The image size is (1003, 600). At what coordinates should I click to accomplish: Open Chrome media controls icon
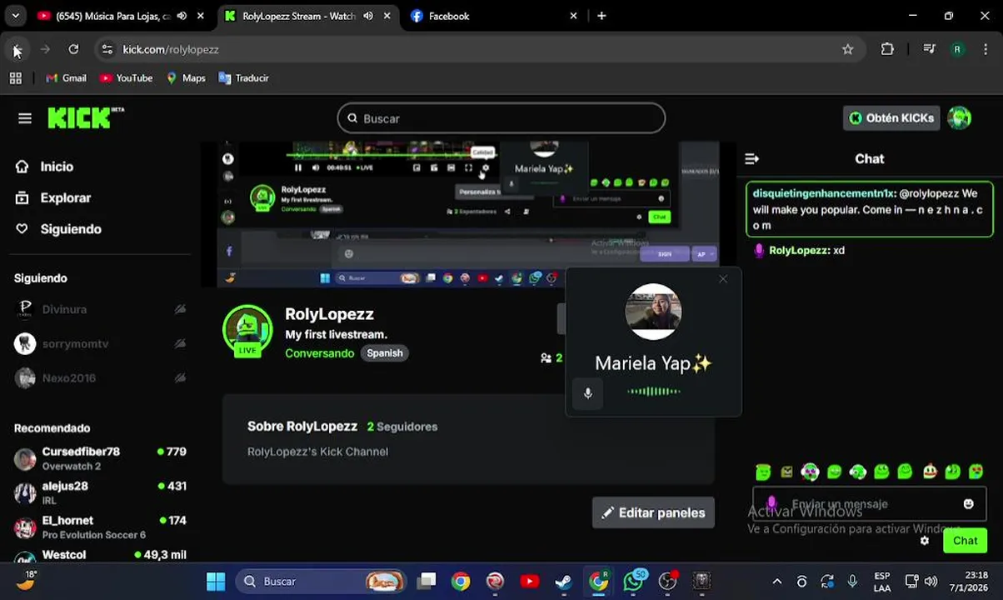pos(929,49)
